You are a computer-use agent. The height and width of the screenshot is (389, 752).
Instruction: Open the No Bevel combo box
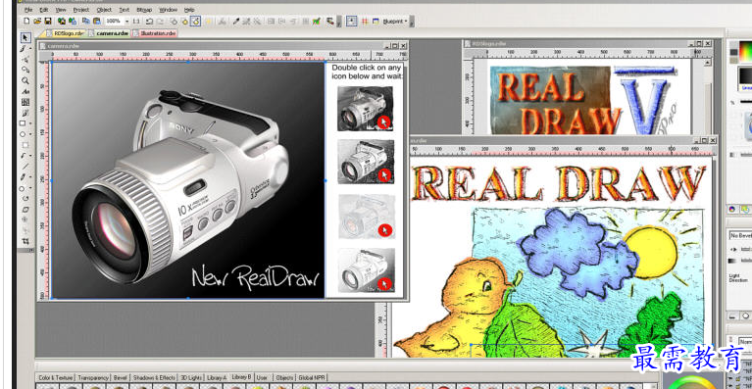click(740, 235)
